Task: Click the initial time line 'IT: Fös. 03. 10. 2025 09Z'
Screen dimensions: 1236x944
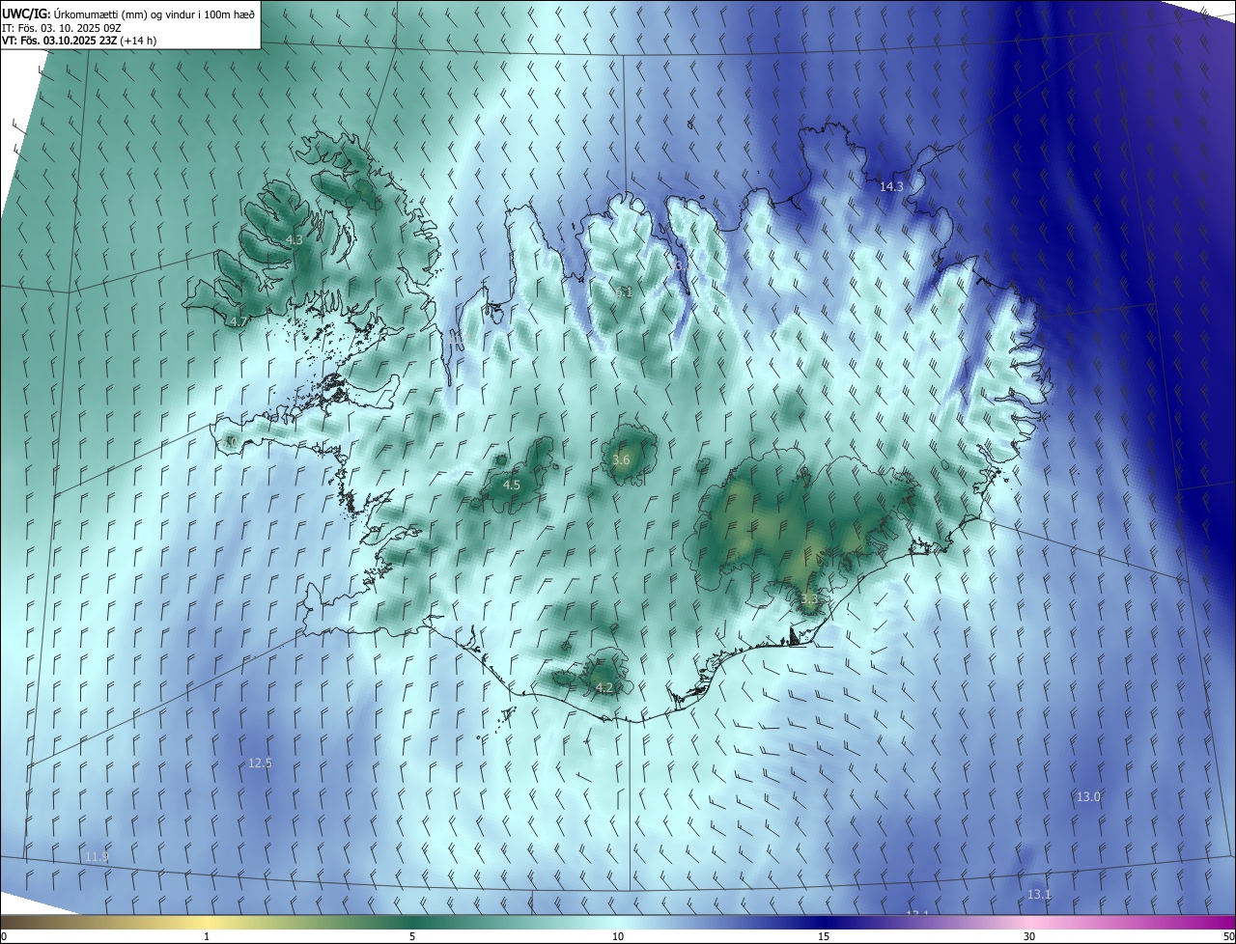Action: click(x=61, y=28)
